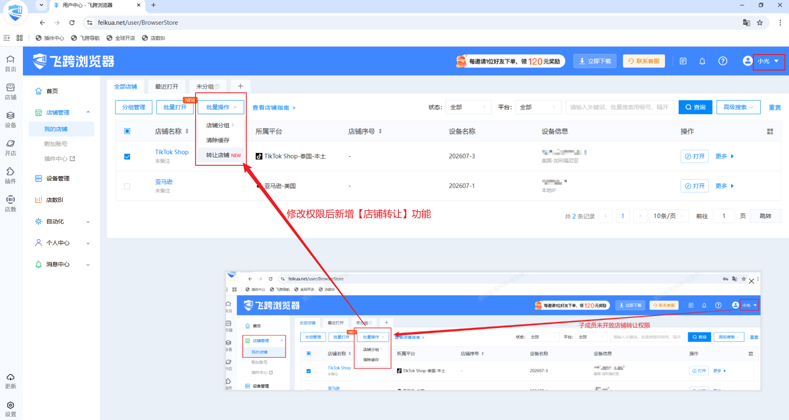This screenshot has height=420, width=789.
Task: Click the site information icon beside the URL
Action: coord(90,22)
